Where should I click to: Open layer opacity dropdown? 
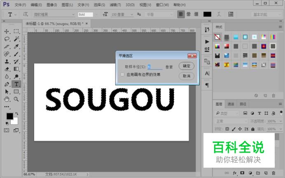pos(280,121)
